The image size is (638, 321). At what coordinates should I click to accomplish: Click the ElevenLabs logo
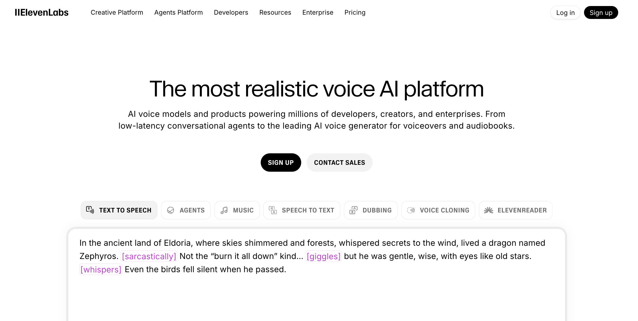42,12
